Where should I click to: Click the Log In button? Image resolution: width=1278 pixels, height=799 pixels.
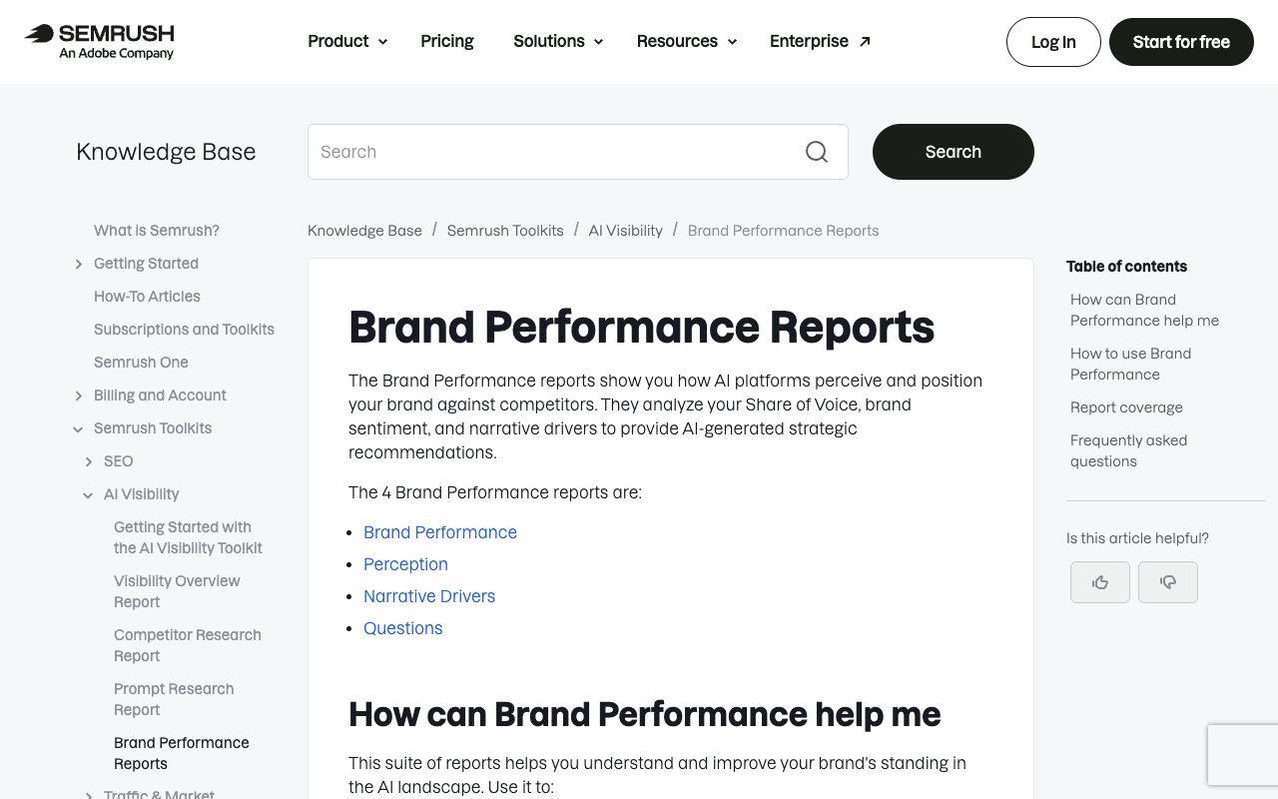1053,42
